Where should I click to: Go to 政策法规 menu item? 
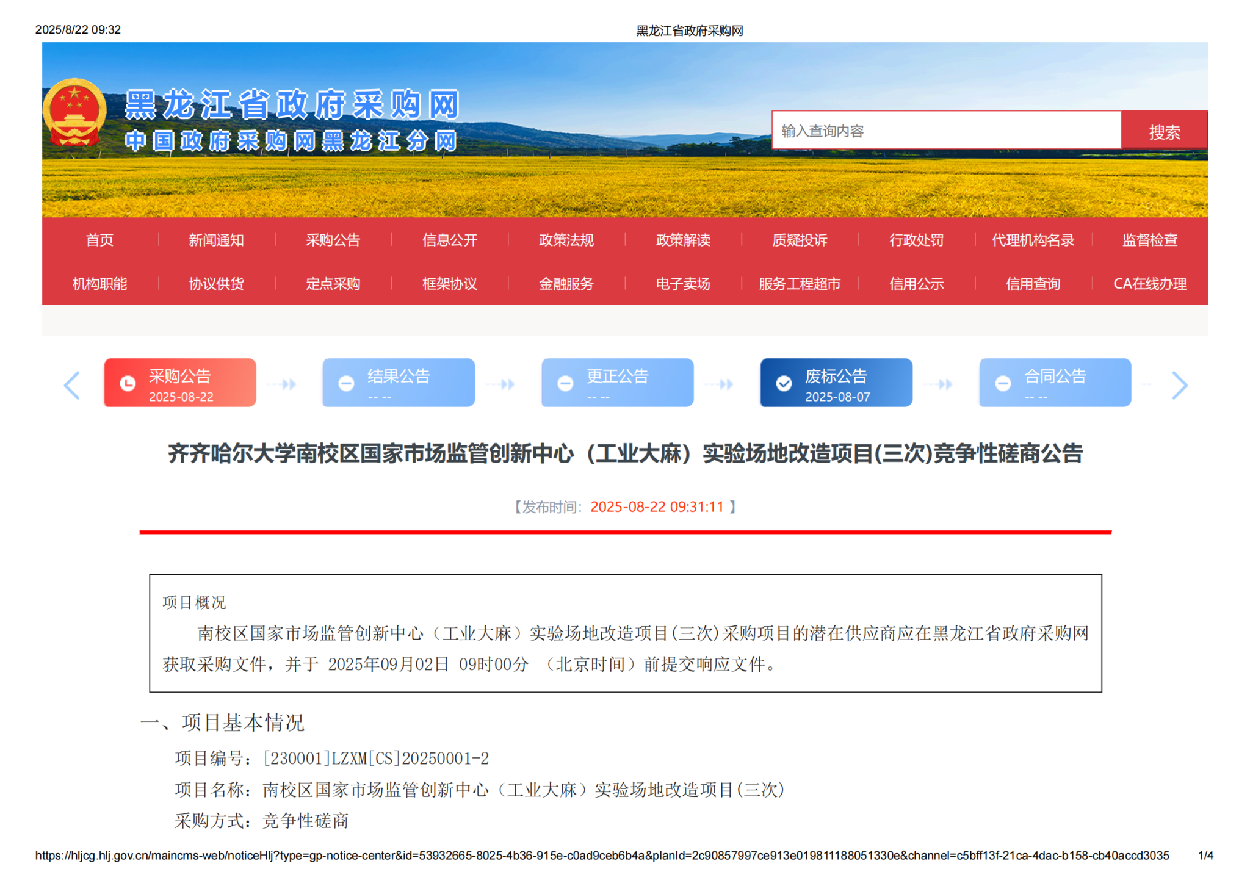566,240
